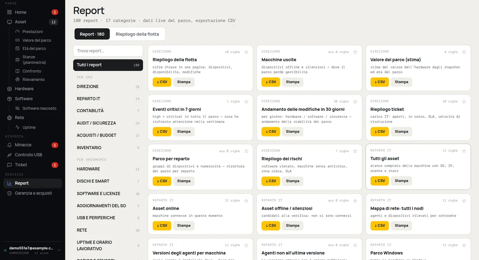This screenshot has width=479, height=260.
Task: Star the Riepilogo della flotta report
Action: point(246,52)
